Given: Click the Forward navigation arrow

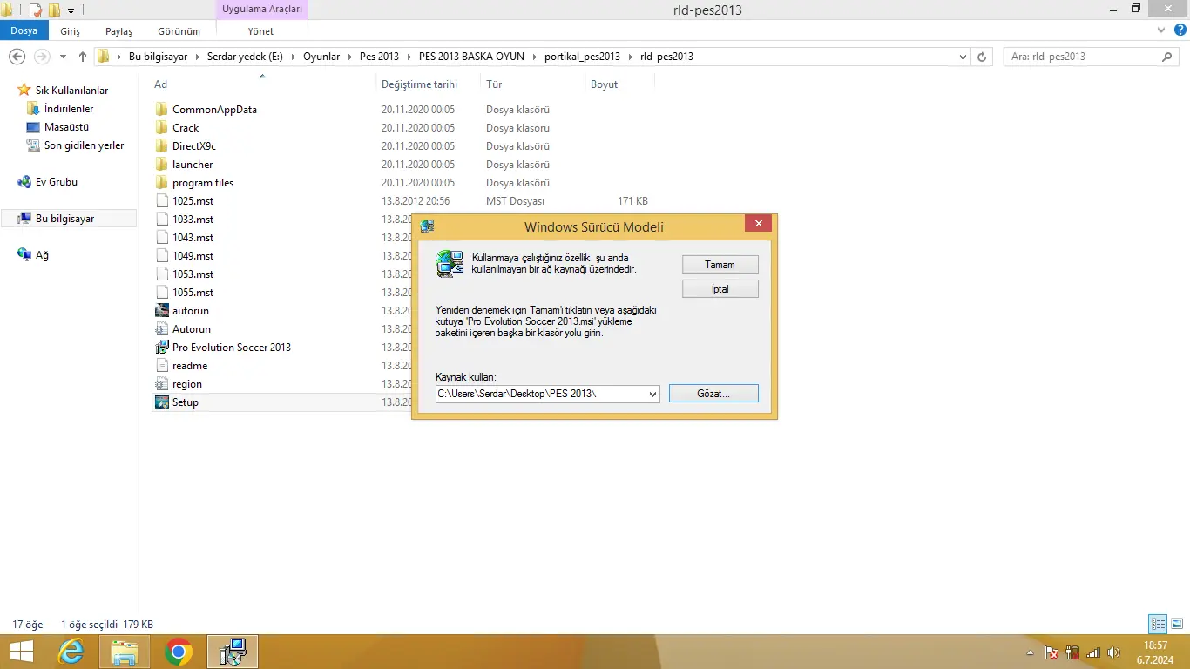Looking at the screenshot, I should pos(41,57).
